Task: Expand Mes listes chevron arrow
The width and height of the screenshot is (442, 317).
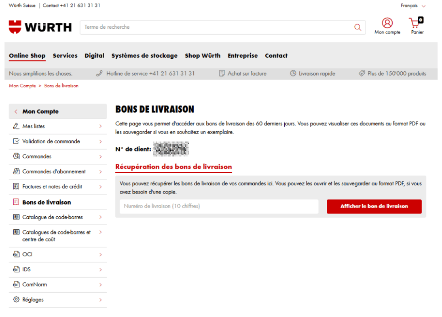Action: coord(101,126)
